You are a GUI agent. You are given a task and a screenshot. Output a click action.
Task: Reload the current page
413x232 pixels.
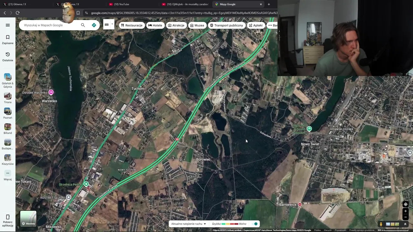pos(17,13)
